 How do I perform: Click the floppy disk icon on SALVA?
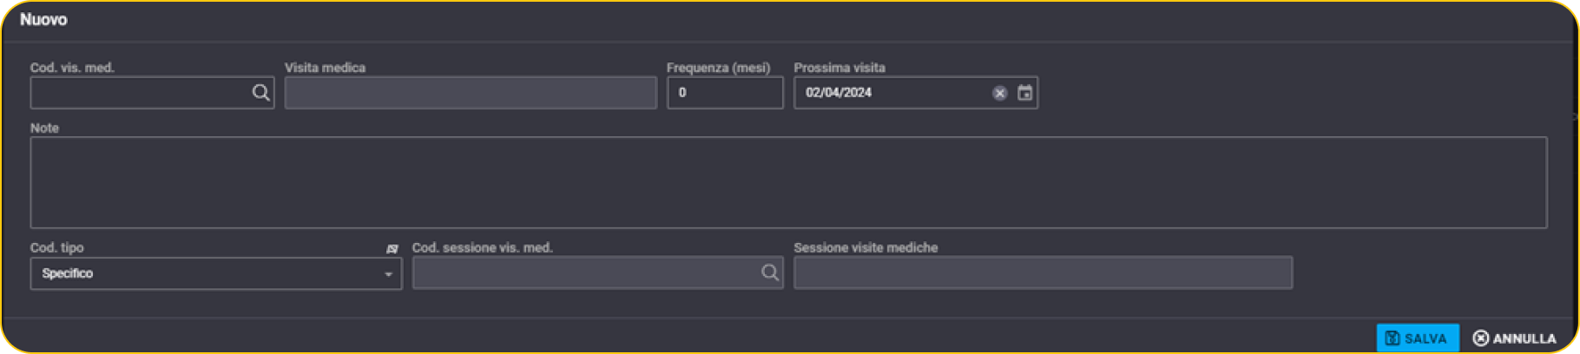coord(1392,338)
